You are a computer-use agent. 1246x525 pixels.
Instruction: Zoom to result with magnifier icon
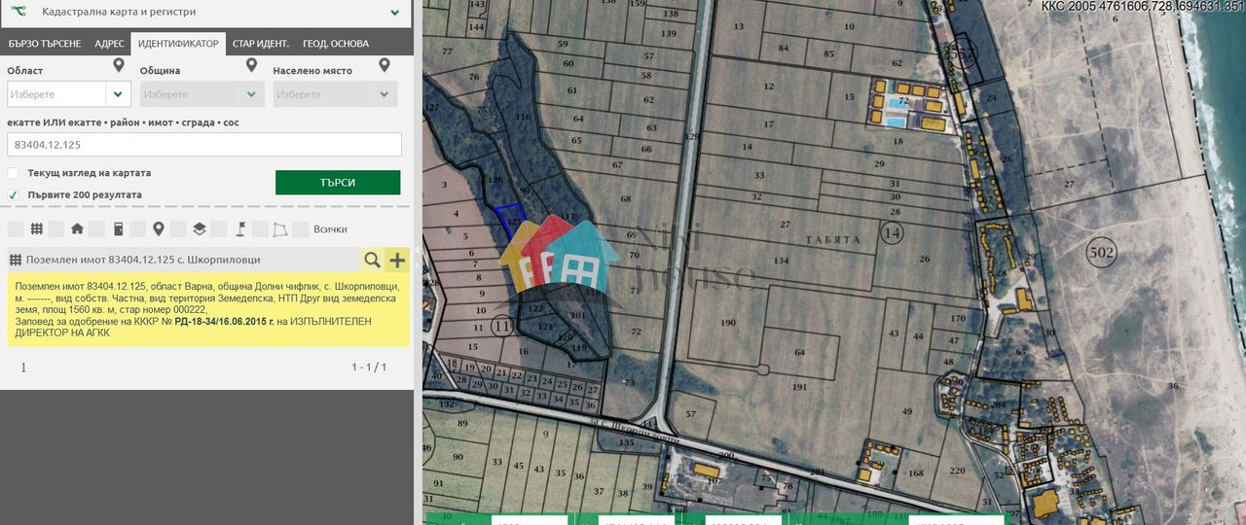click(x=372, y=260)
